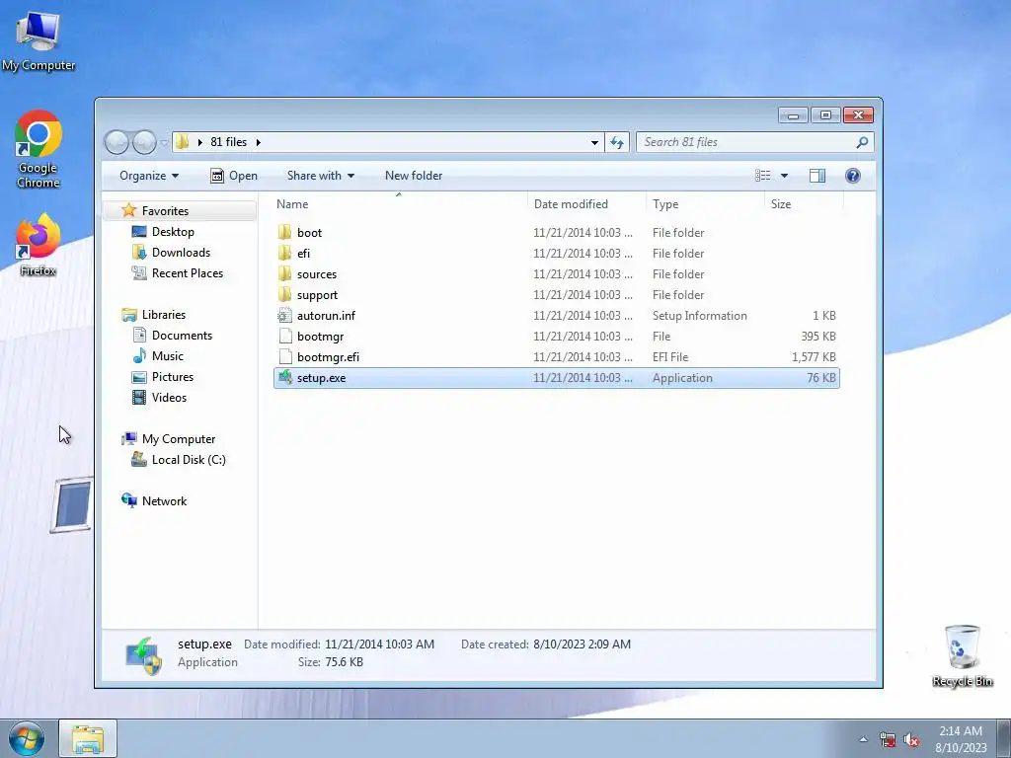The width and height of the screenshot is (1011, 758).
Task: Click the Back navigation arrow
Action: point(117,142)
